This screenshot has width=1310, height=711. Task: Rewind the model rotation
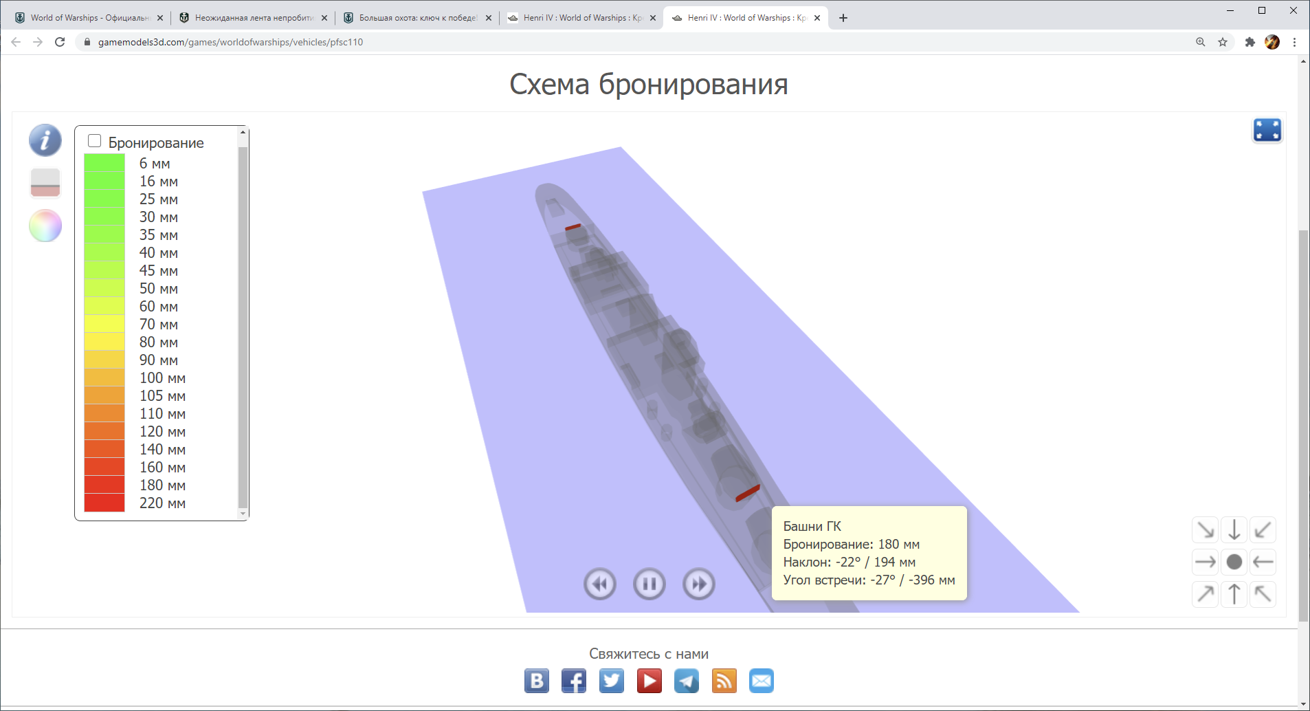(x=600, y=584)
